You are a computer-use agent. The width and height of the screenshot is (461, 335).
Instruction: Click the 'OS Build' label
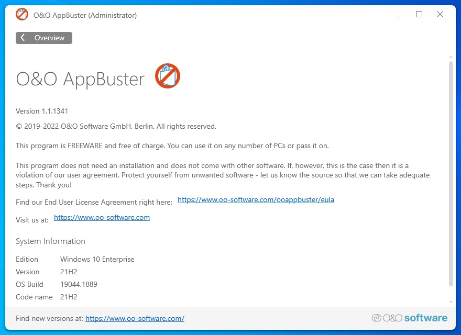(x=29, y=284)
